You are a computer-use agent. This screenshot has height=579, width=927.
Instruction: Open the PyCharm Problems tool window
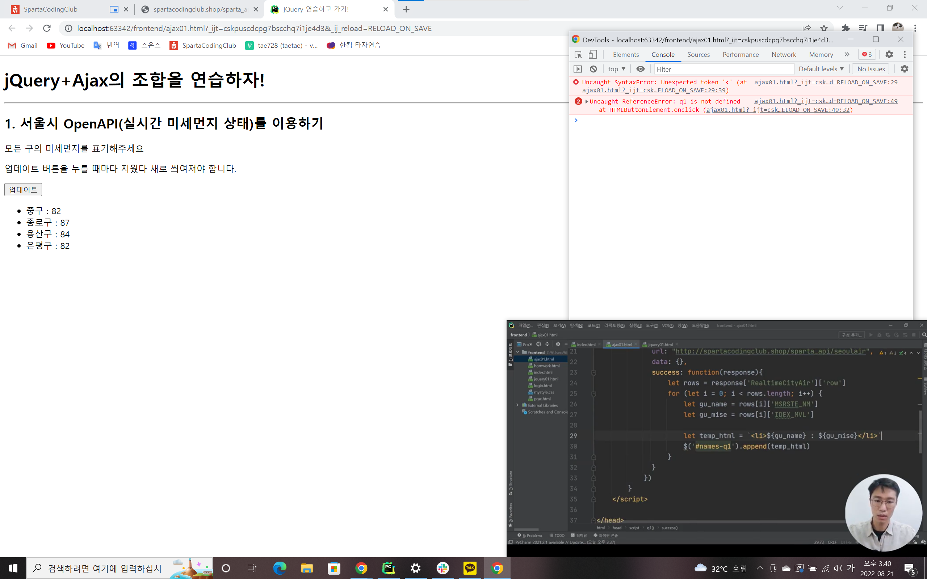(x=530, y=535)
